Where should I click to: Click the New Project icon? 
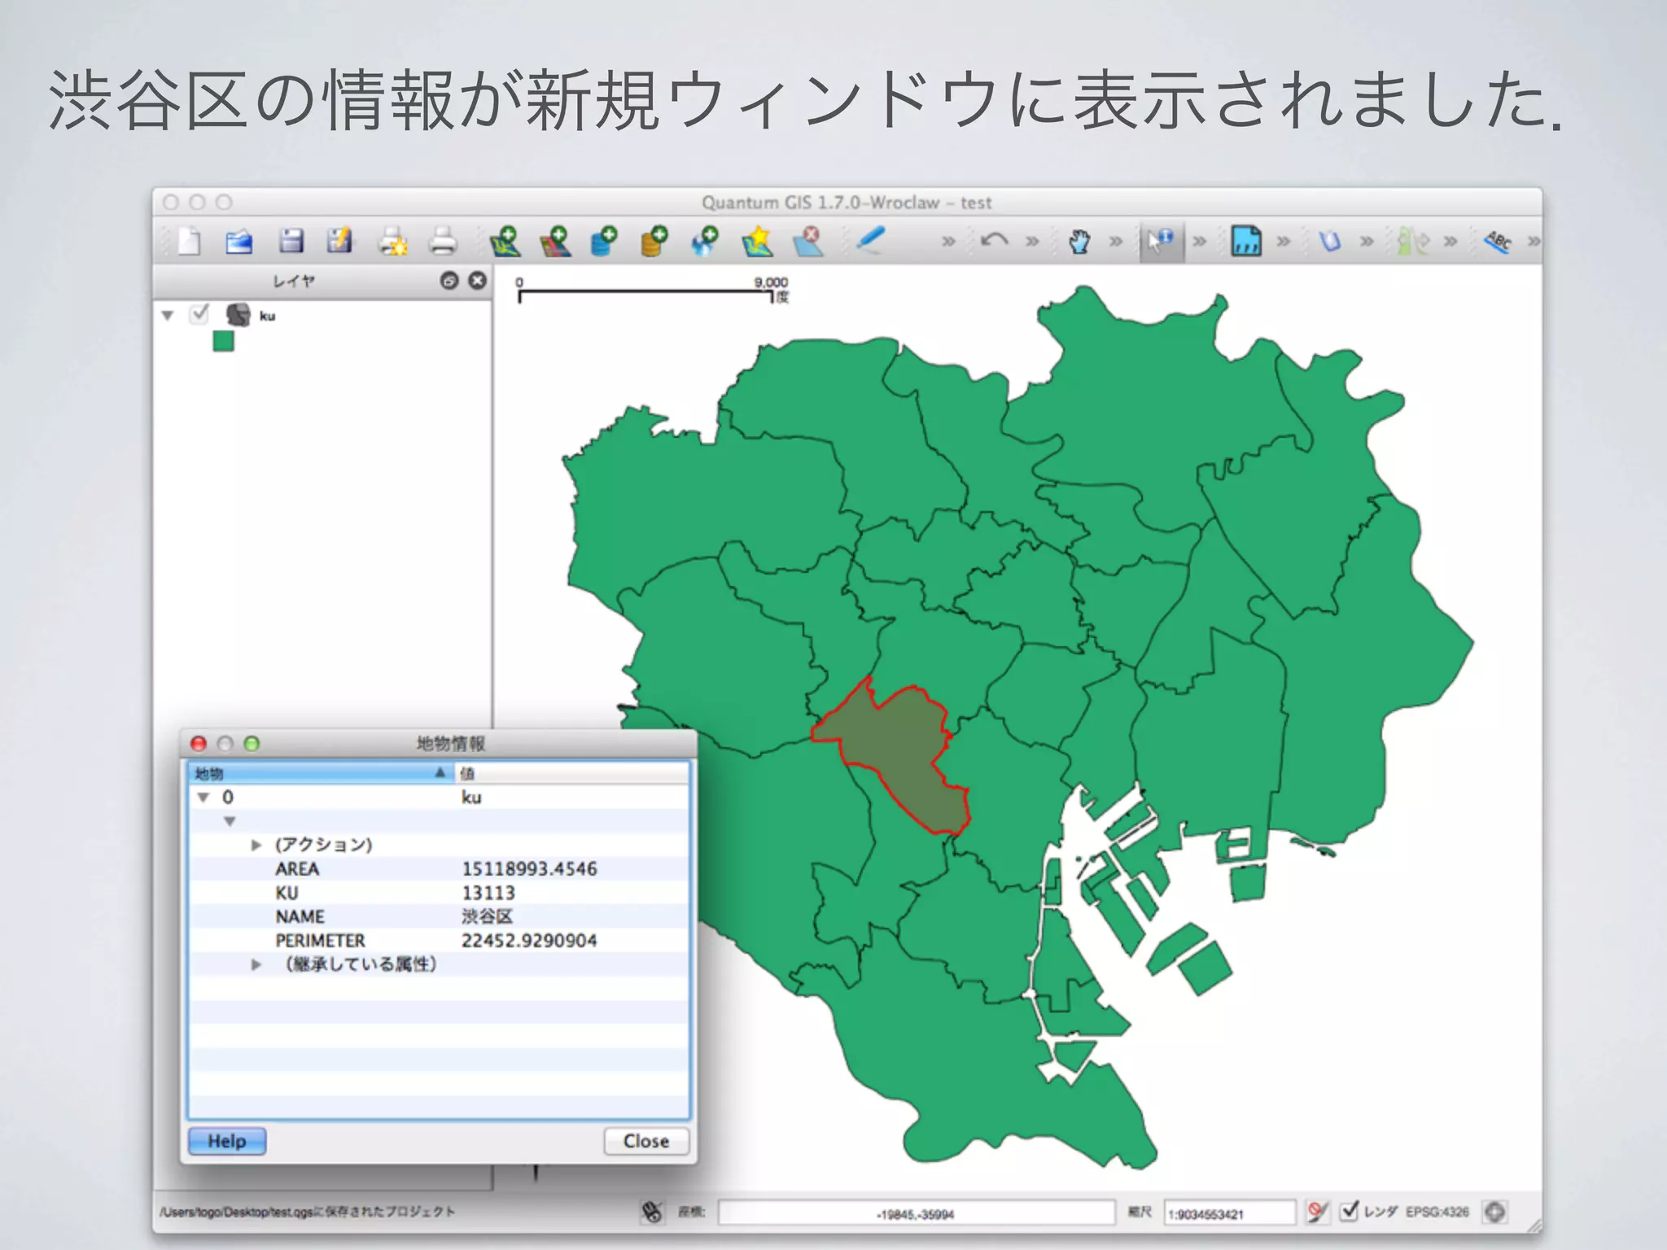[189, 242]
